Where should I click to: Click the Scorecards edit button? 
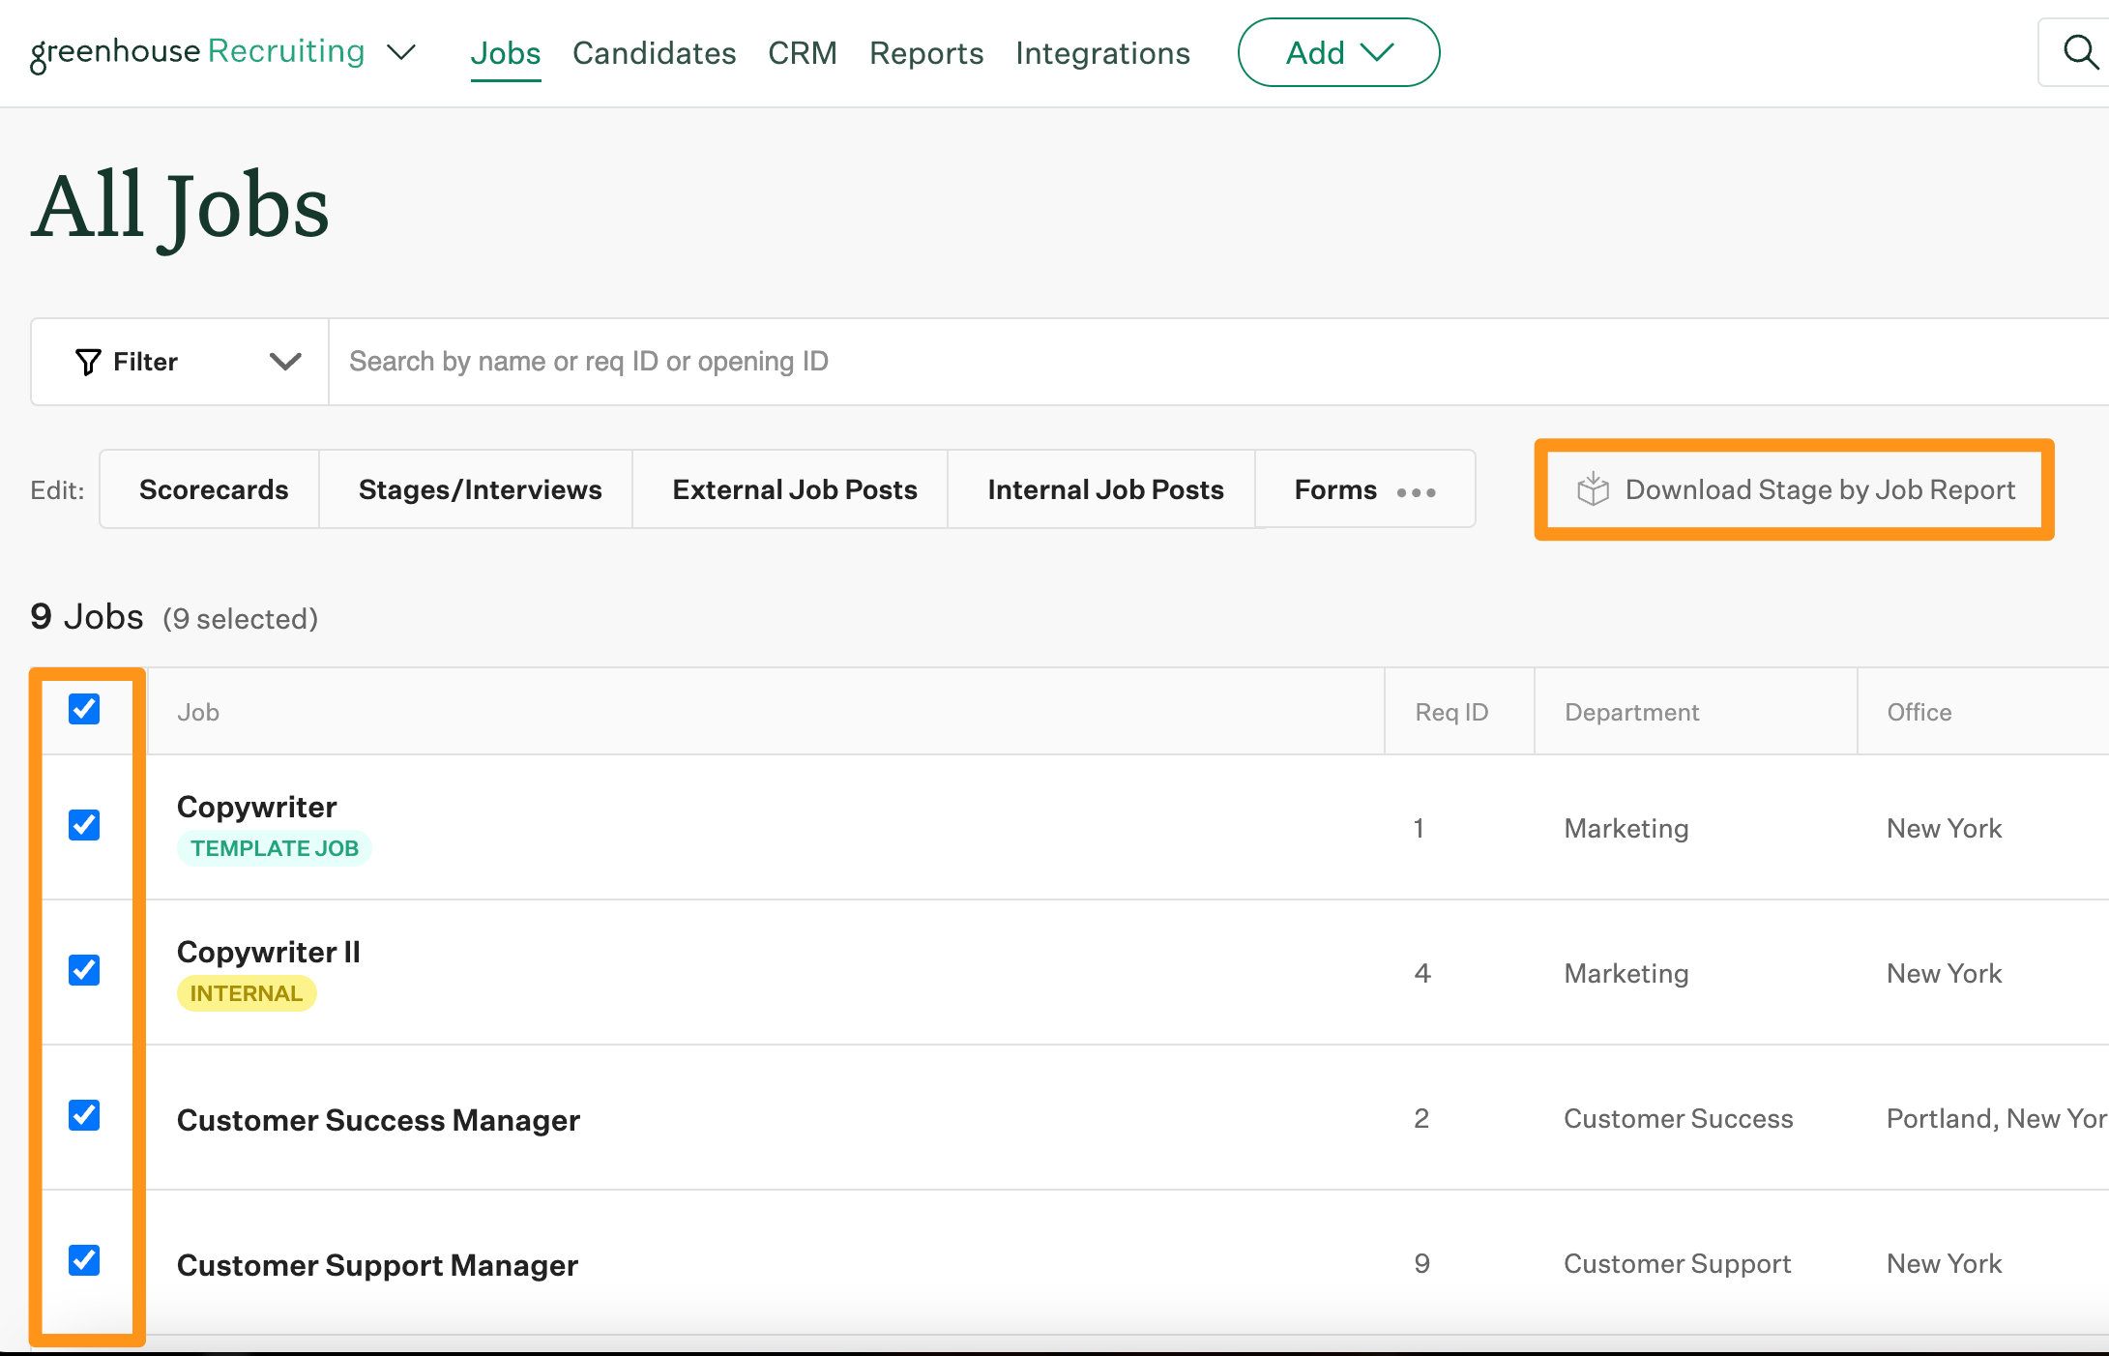coord(212,488)
